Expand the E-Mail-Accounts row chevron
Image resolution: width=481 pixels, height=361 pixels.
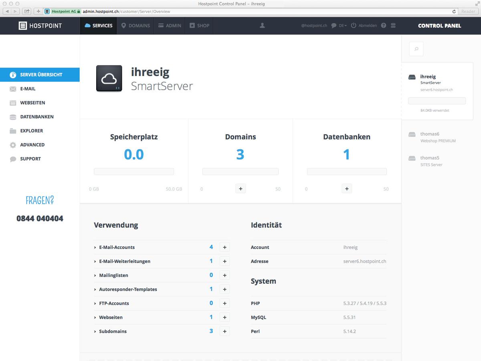[95, 247]
